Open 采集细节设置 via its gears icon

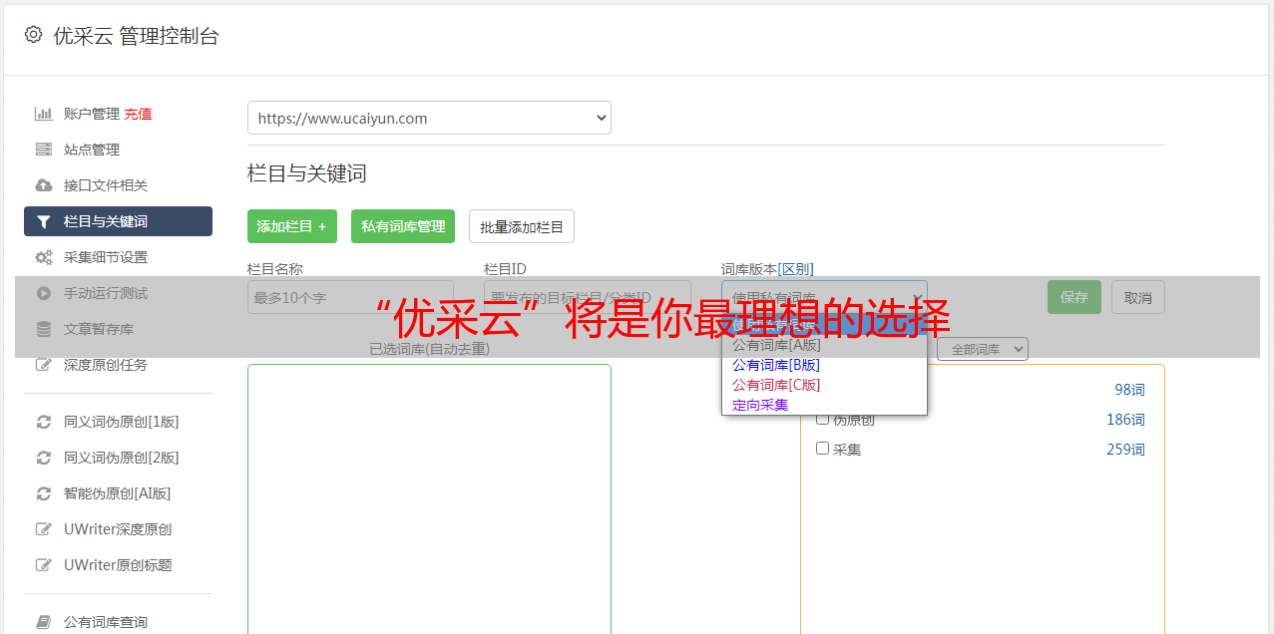(x=43, y=257)
